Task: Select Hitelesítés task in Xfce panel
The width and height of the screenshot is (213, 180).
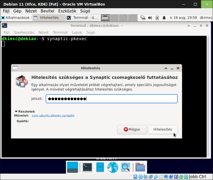Action: [49, 18]
